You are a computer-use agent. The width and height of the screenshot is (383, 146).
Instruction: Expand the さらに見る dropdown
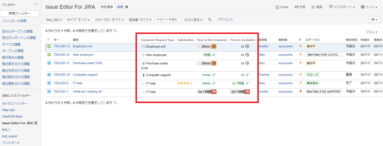pyautogui.click(x=193, y=20)
